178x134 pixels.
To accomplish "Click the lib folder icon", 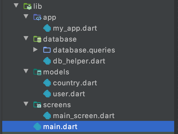I will (27, 6).
